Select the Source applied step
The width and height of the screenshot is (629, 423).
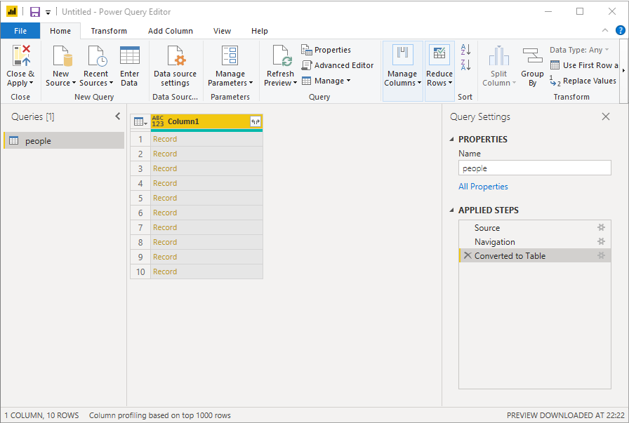point(535,228)
